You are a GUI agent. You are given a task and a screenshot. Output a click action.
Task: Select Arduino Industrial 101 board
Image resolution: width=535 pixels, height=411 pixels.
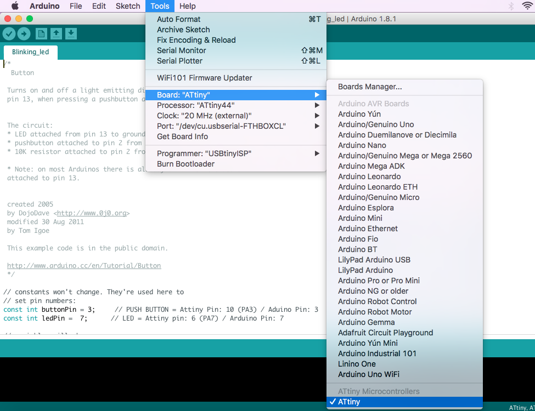pyautogui.click(x=404, y=353)
